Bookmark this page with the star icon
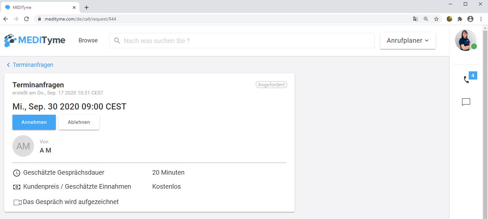This screenshot has width=488, height=219. pos(436,19)
